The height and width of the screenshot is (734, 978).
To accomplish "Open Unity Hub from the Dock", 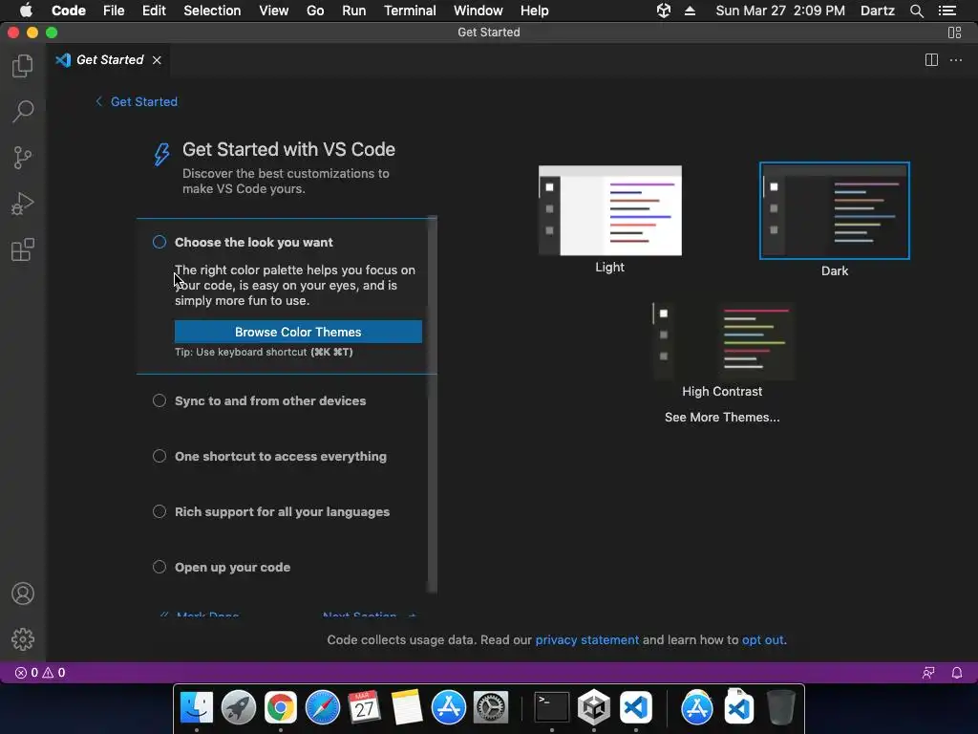I will coord(594,707).
